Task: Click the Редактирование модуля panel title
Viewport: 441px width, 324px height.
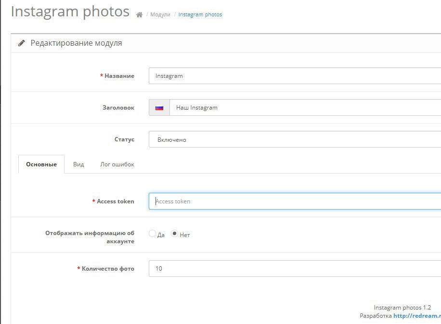Action: coord(76,43)
